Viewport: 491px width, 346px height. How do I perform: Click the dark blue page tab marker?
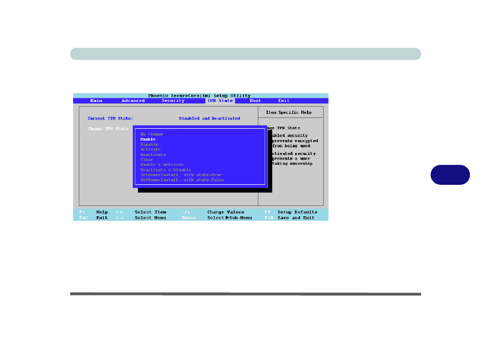pos(450,175)
